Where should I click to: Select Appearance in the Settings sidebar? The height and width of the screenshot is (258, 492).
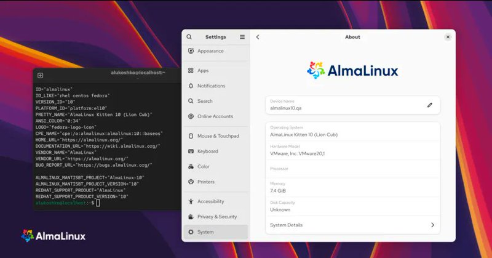pyautogui.click(x=210, y=51)
